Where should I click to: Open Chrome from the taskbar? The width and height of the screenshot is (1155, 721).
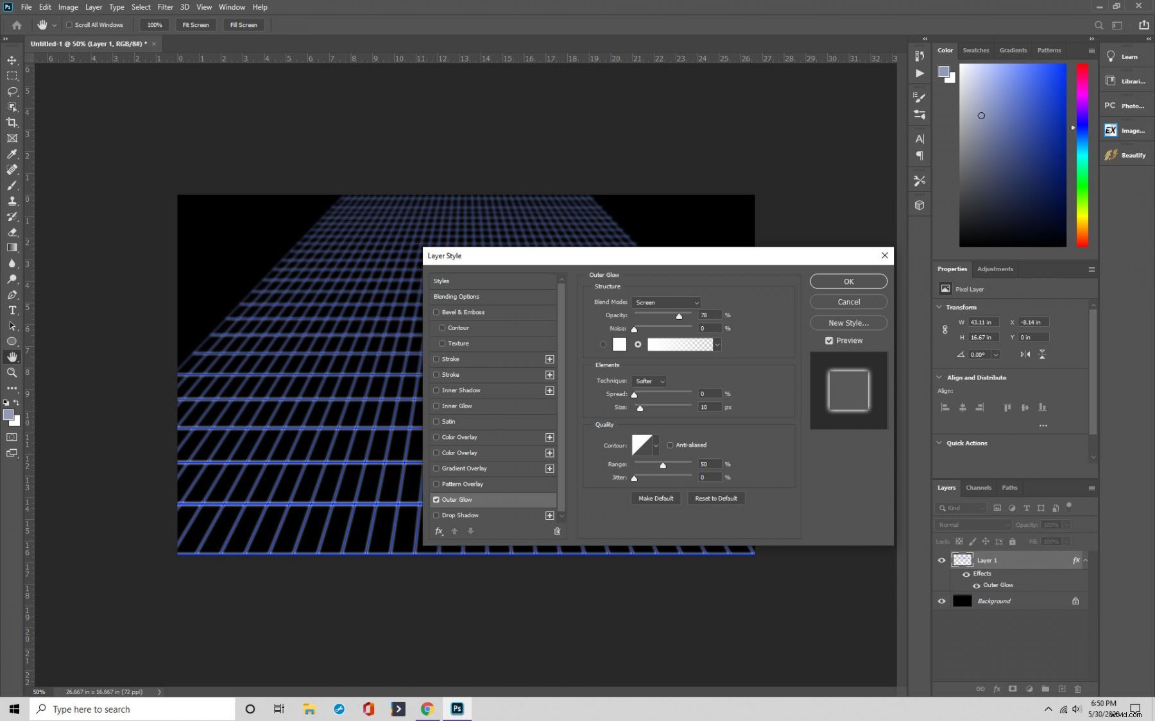pyautogui.click(x=427, y=709)
